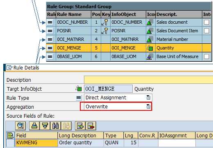Image resolution: width=213 pixels, height=148 pixels.
Task: Click the Add source field icon
Action: coord(80,126)
